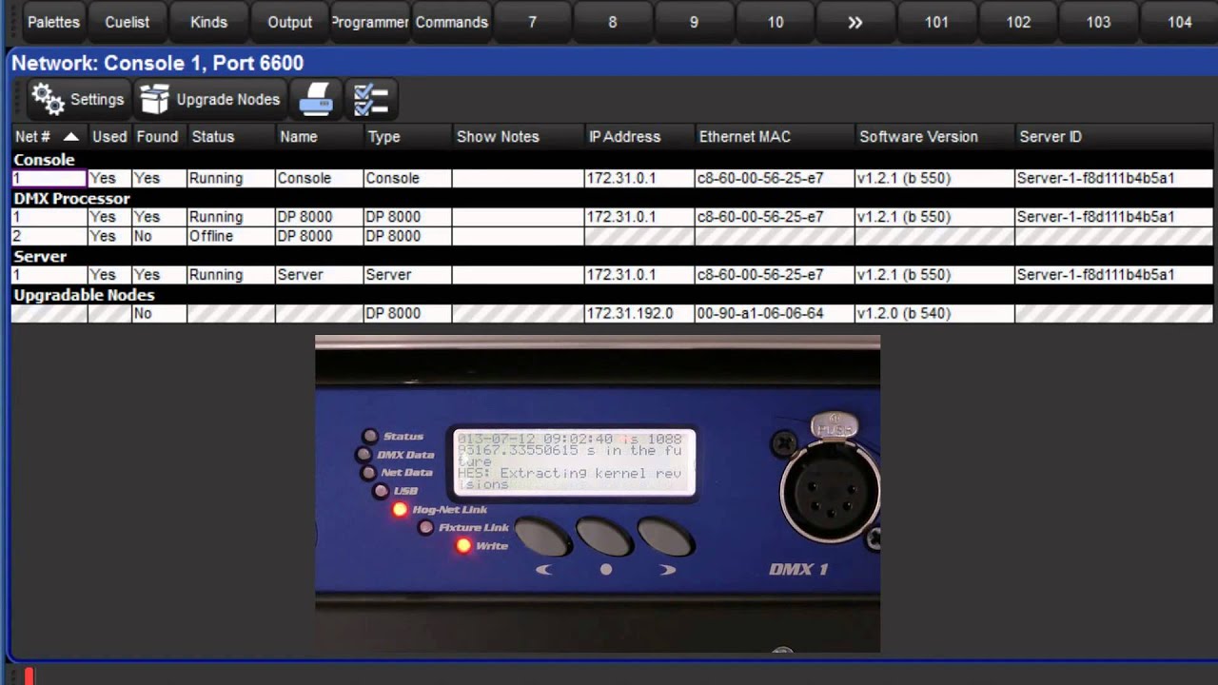The width and height of the screenshot is (1218, 685).
Task: Click the Network: Console 1, Port 6600 title
Action: (x=158, y=63)
